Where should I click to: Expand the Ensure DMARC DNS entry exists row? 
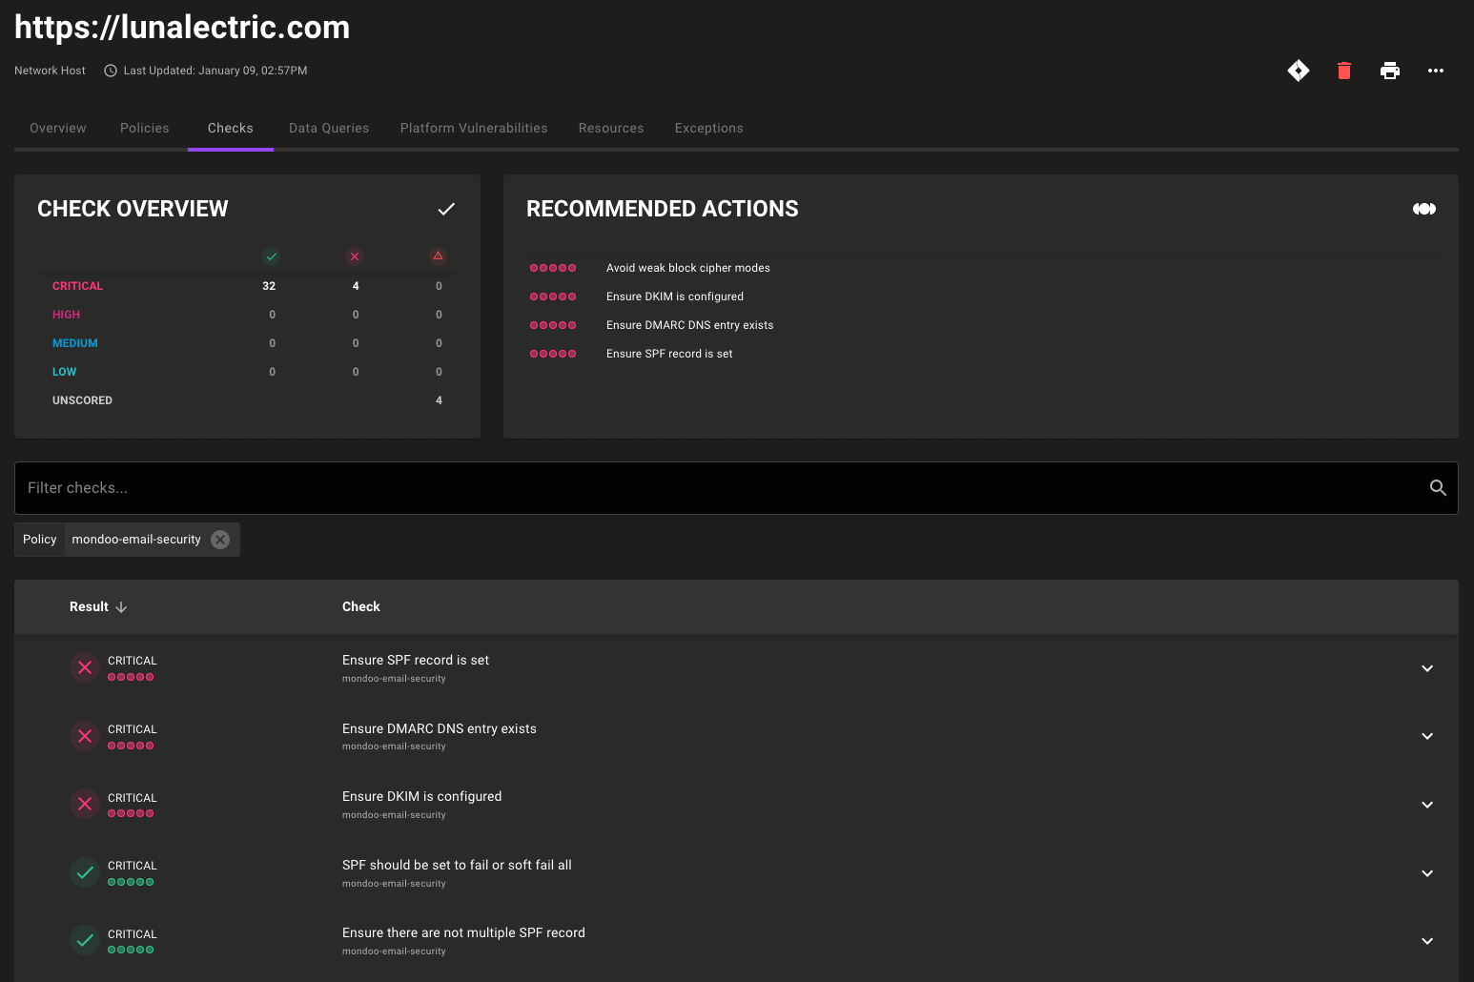click(1426, 736)
